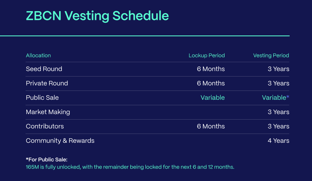
Task: Click the Allocation column header
Action: (38, 55)
